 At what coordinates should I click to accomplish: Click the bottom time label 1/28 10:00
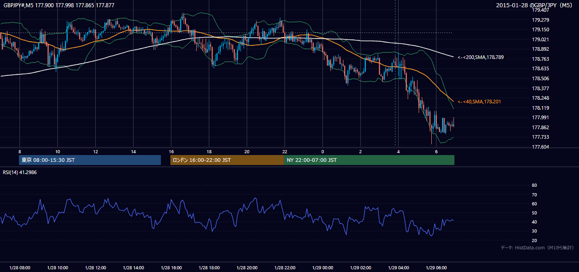click(58, 268)
